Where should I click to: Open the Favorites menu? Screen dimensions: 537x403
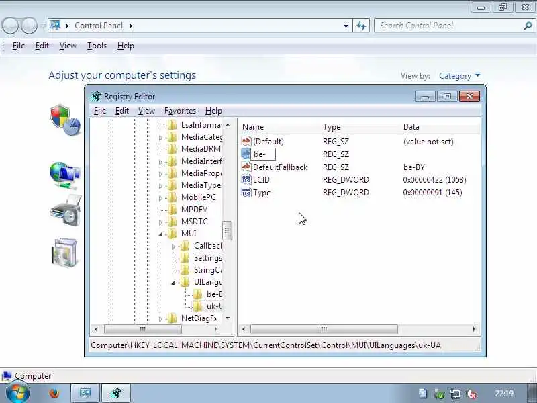[180, 111]
